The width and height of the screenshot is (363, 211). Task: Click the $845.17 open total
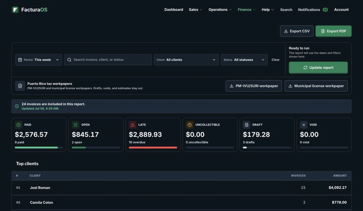85,135
